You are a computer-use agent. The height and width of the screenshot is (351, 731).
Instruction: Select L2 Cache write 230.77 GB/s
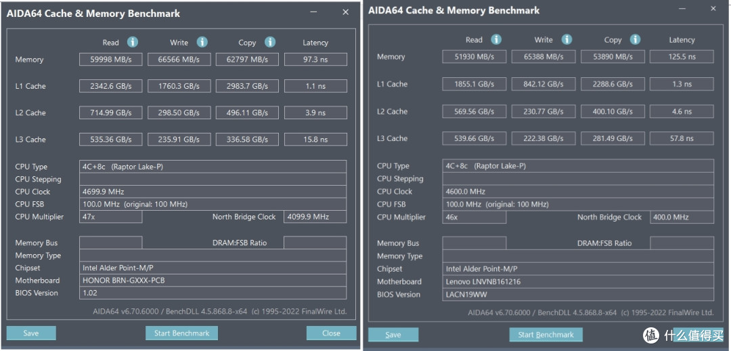[544, 112]
